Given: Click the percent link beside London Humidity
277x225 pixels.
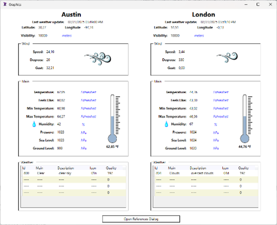Looking at the screenshot, I should coord(215,124).
